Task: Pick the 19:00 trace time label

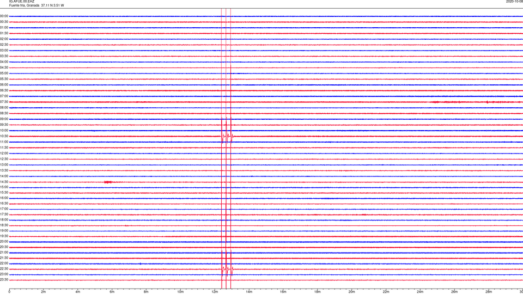Action: pyautogui.click(x=4, y=231)
